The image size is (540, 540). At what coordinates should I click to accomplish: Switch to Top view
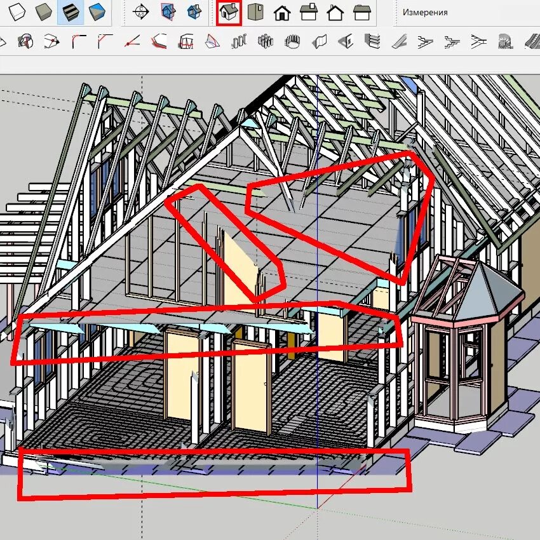pos(255,12)
